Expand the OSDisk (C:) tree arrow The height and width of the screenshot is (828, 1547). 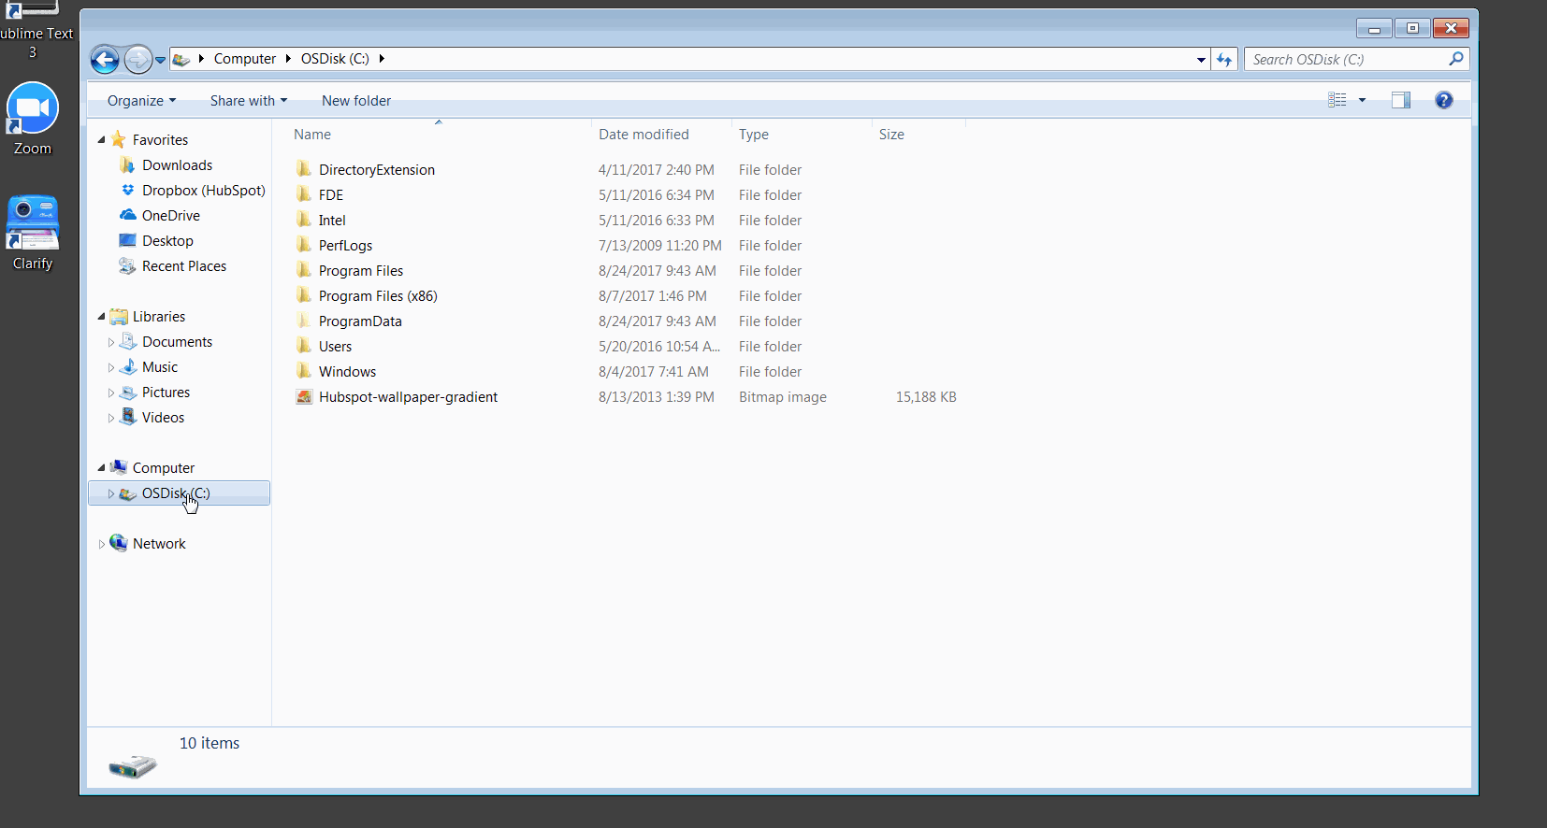pos(111,493)
